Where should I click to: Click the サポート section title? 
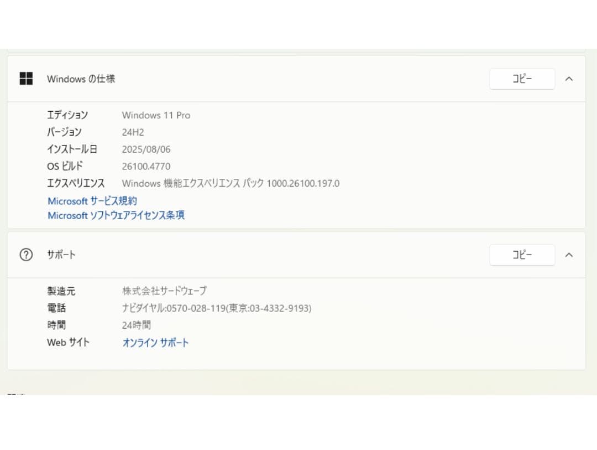point(61,255)
